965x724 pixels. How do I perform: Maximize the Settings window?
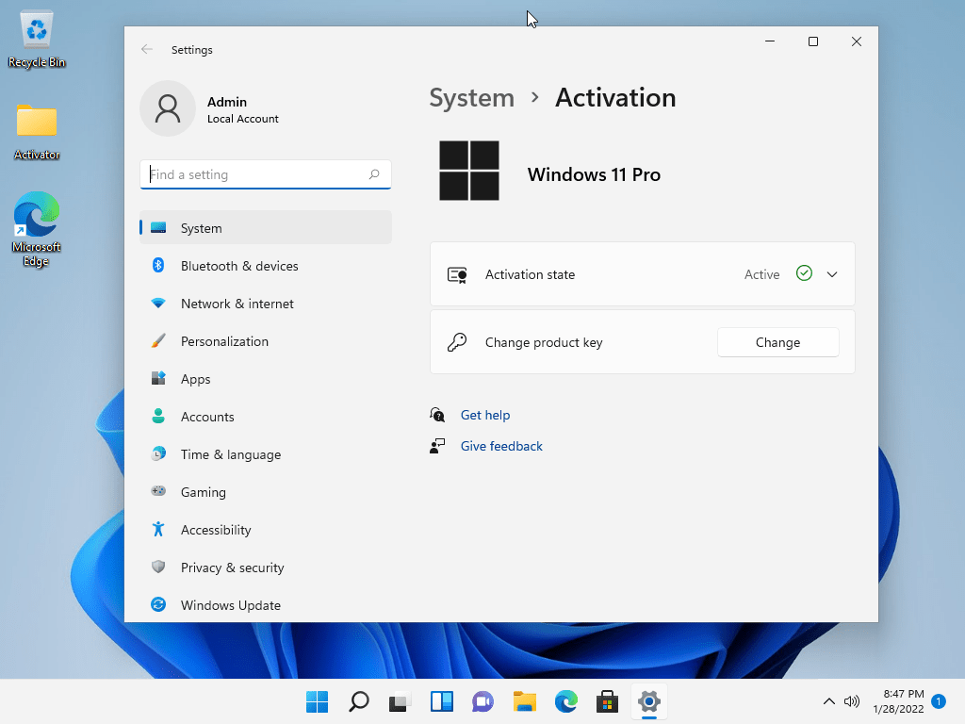click(x=813, y=41)
